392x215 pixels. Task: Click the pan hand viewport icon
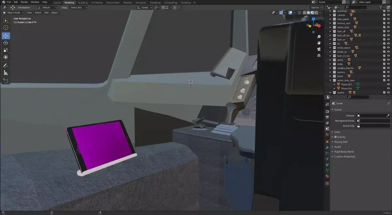(319, 43)
